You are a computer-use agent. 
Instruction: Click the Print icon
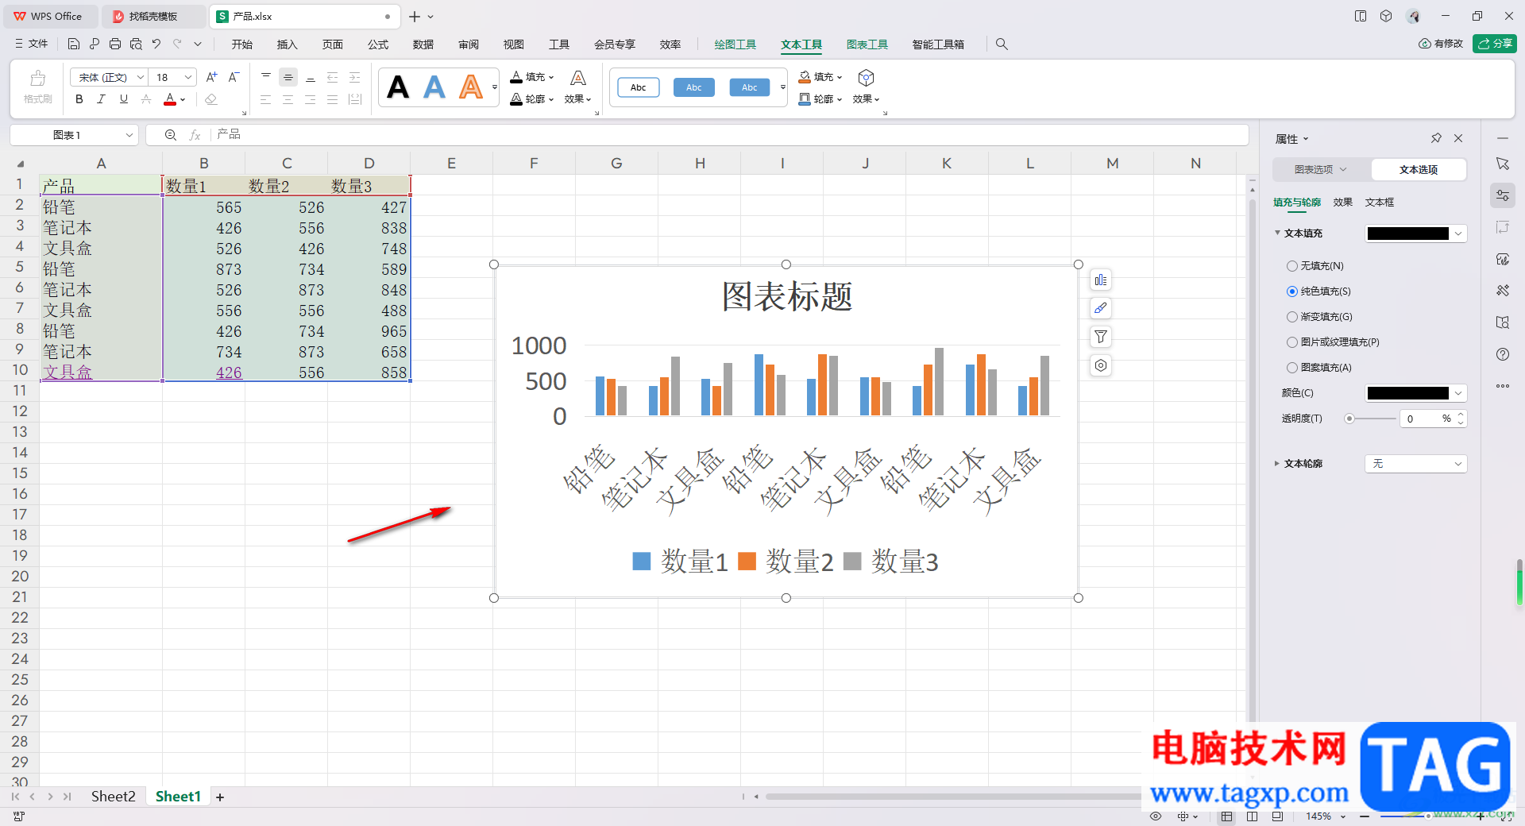115,44
